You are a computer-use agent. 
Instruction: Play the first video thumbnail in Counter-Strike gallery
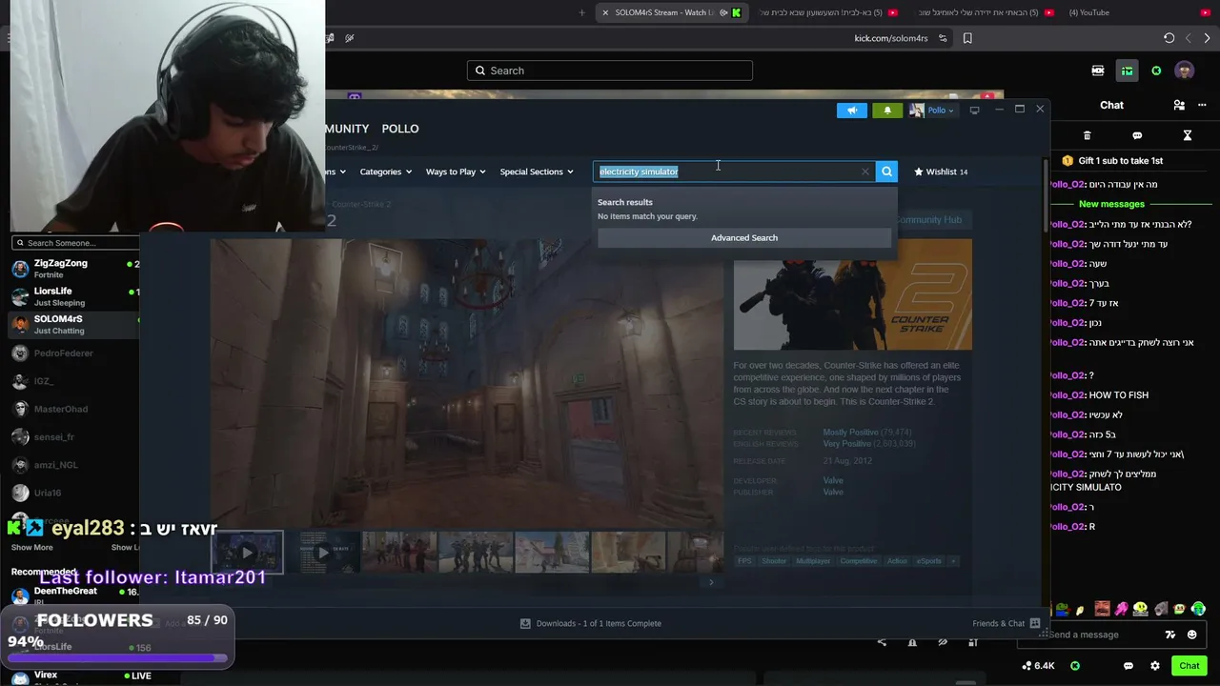(x=247, y=553)
